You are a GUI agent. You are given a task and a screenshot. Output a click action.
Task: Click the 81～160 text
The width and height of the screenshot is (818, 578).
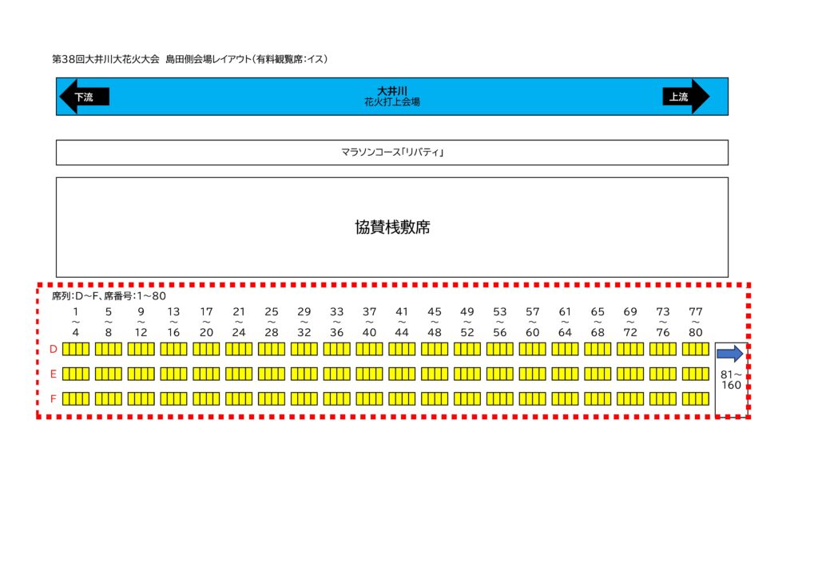pos(731,380)
